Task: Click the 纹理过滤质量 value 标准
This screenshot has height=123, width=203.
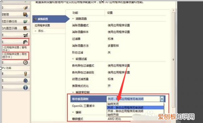Action: tap(111, 79)
